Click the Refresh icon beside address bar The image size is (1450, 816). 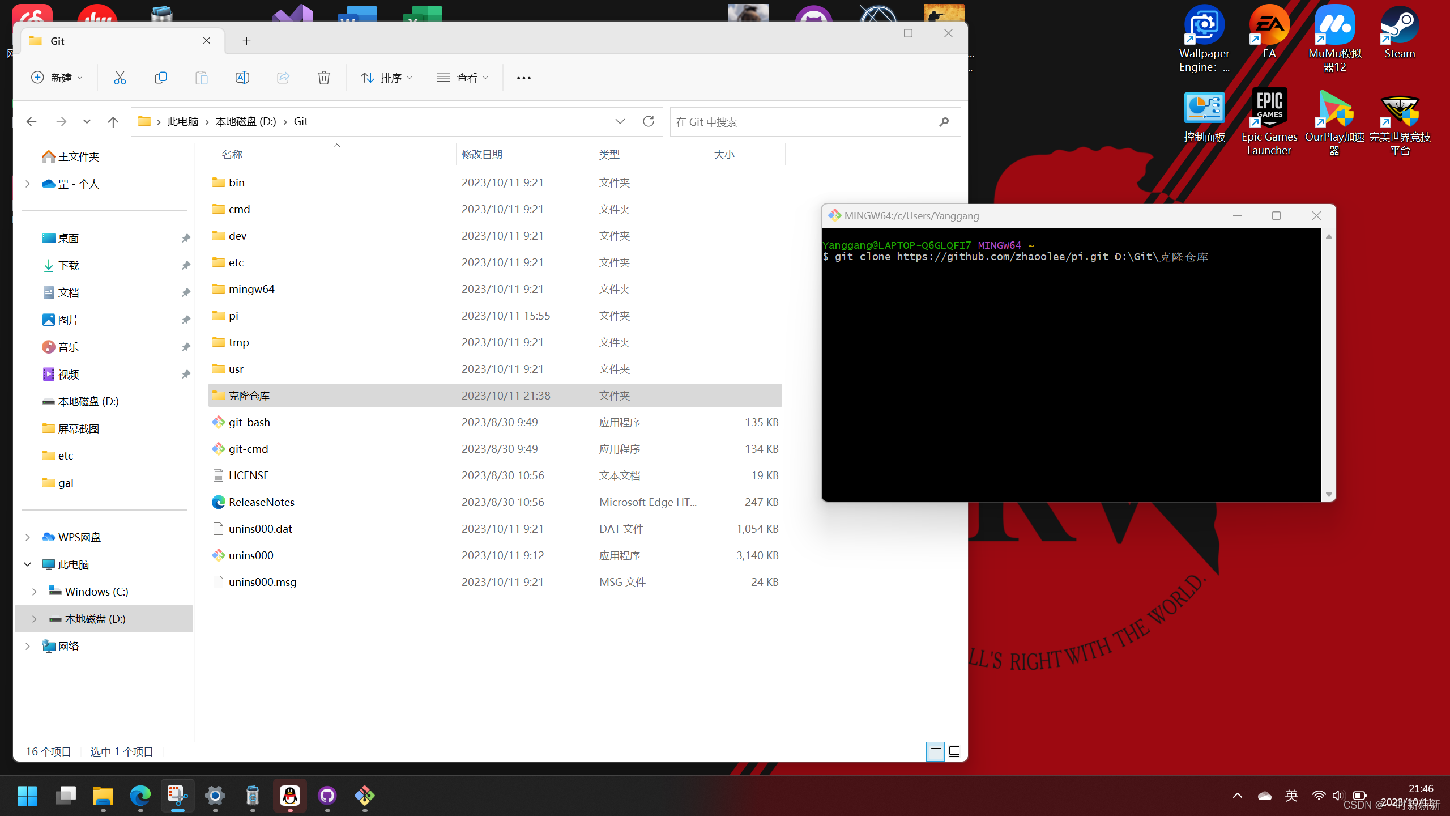click(649, 121)
